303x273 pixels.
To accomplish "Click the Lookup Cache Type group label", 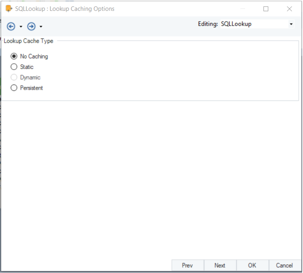I will (x=28, y=41).
